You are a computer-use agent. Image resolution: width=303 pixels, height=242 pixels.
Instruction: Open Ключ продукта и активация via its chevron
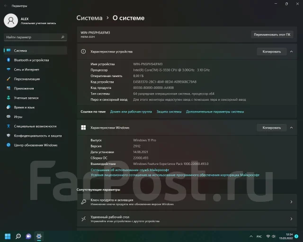292,202
